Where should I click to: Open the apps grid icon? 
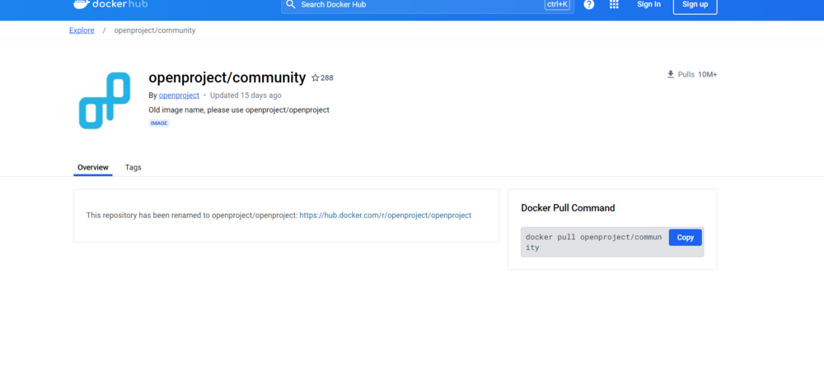tap(614, 4)
